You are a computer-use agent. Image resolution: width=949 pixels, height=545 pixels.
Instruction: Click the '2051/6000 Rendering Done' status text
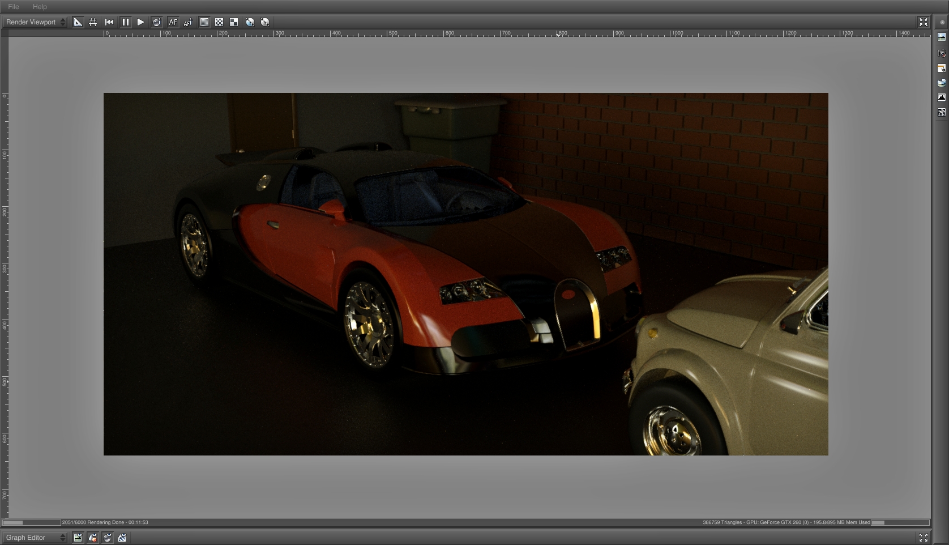pyautogui.click(x=105, y=522)
